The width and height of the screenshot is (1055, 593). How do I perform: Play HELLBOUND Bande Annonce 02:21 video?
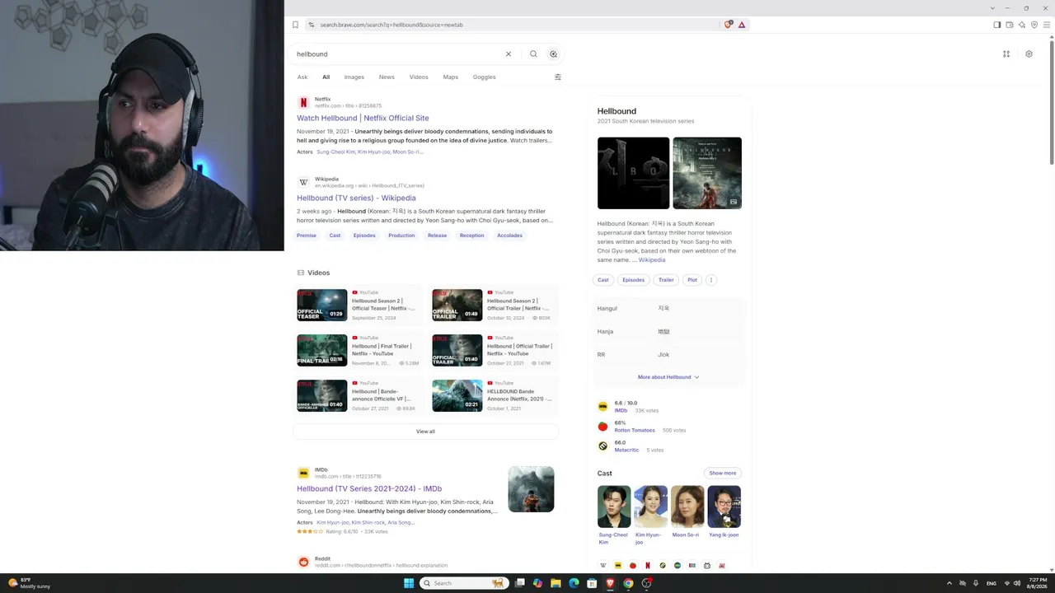tap(457, 396)
